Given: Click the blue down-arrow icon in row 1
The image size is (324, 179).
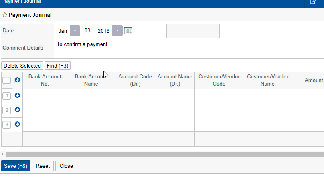Looking at the screenshot, I should [17, 95].
